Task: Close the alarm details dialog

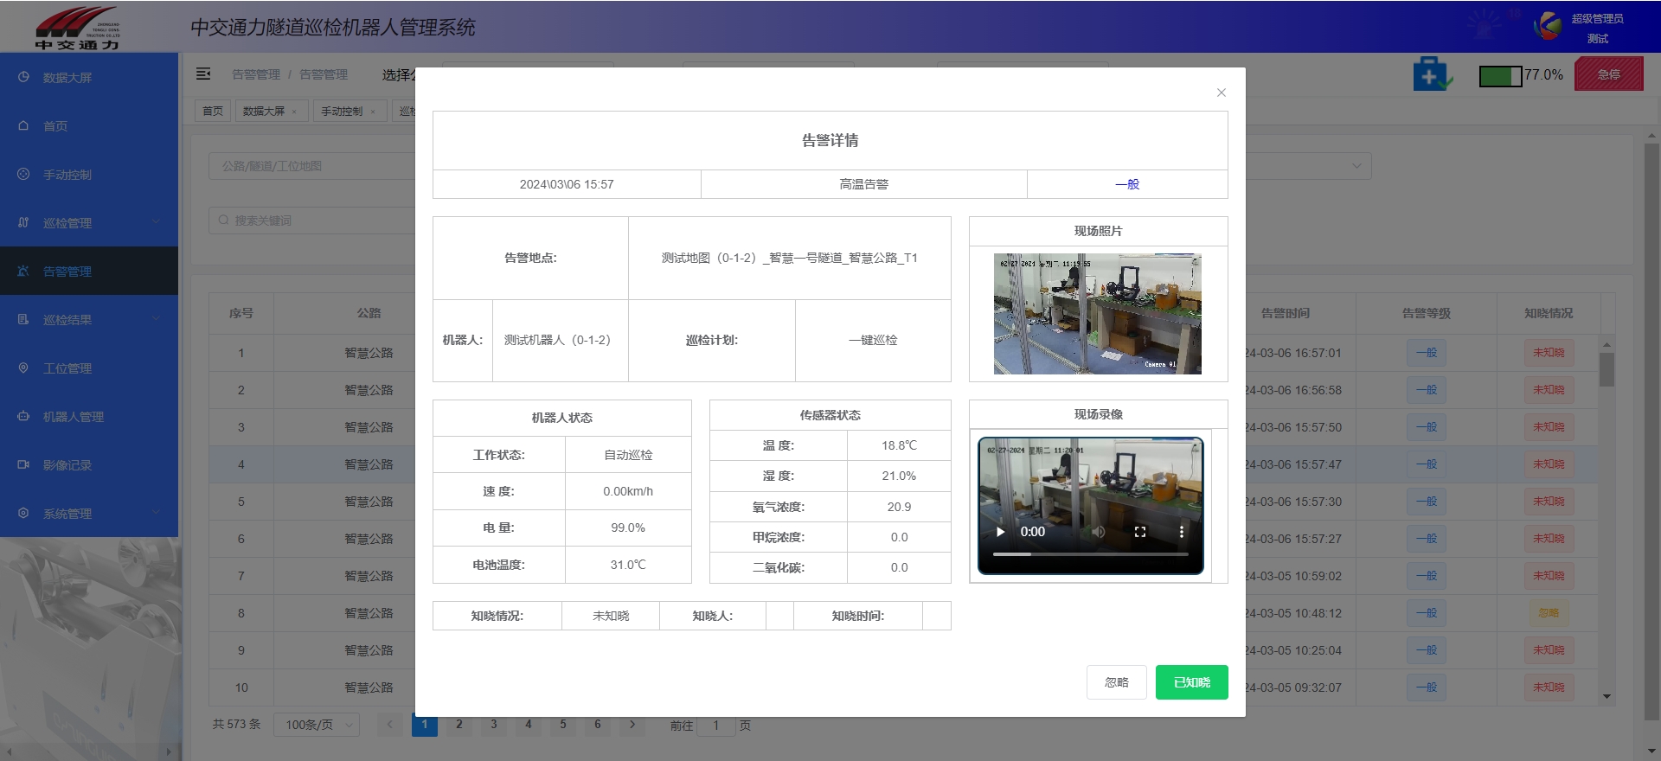Action: click(1221, 93)
